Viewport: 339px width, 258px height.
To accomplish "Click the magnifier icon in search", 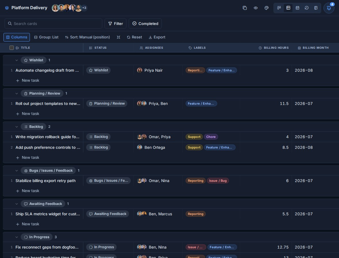I will click(10, 24).
